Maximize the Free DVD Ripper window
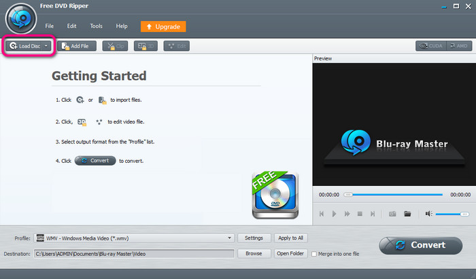 pyautogui.click(x=456, y=6)
